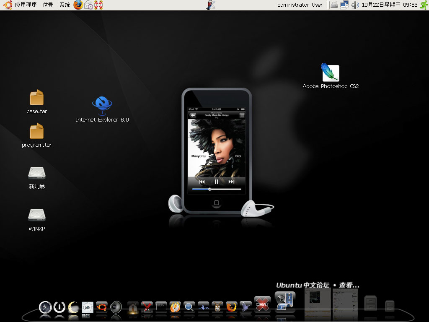Click the green running man logout icon

(x=424, y=5)
